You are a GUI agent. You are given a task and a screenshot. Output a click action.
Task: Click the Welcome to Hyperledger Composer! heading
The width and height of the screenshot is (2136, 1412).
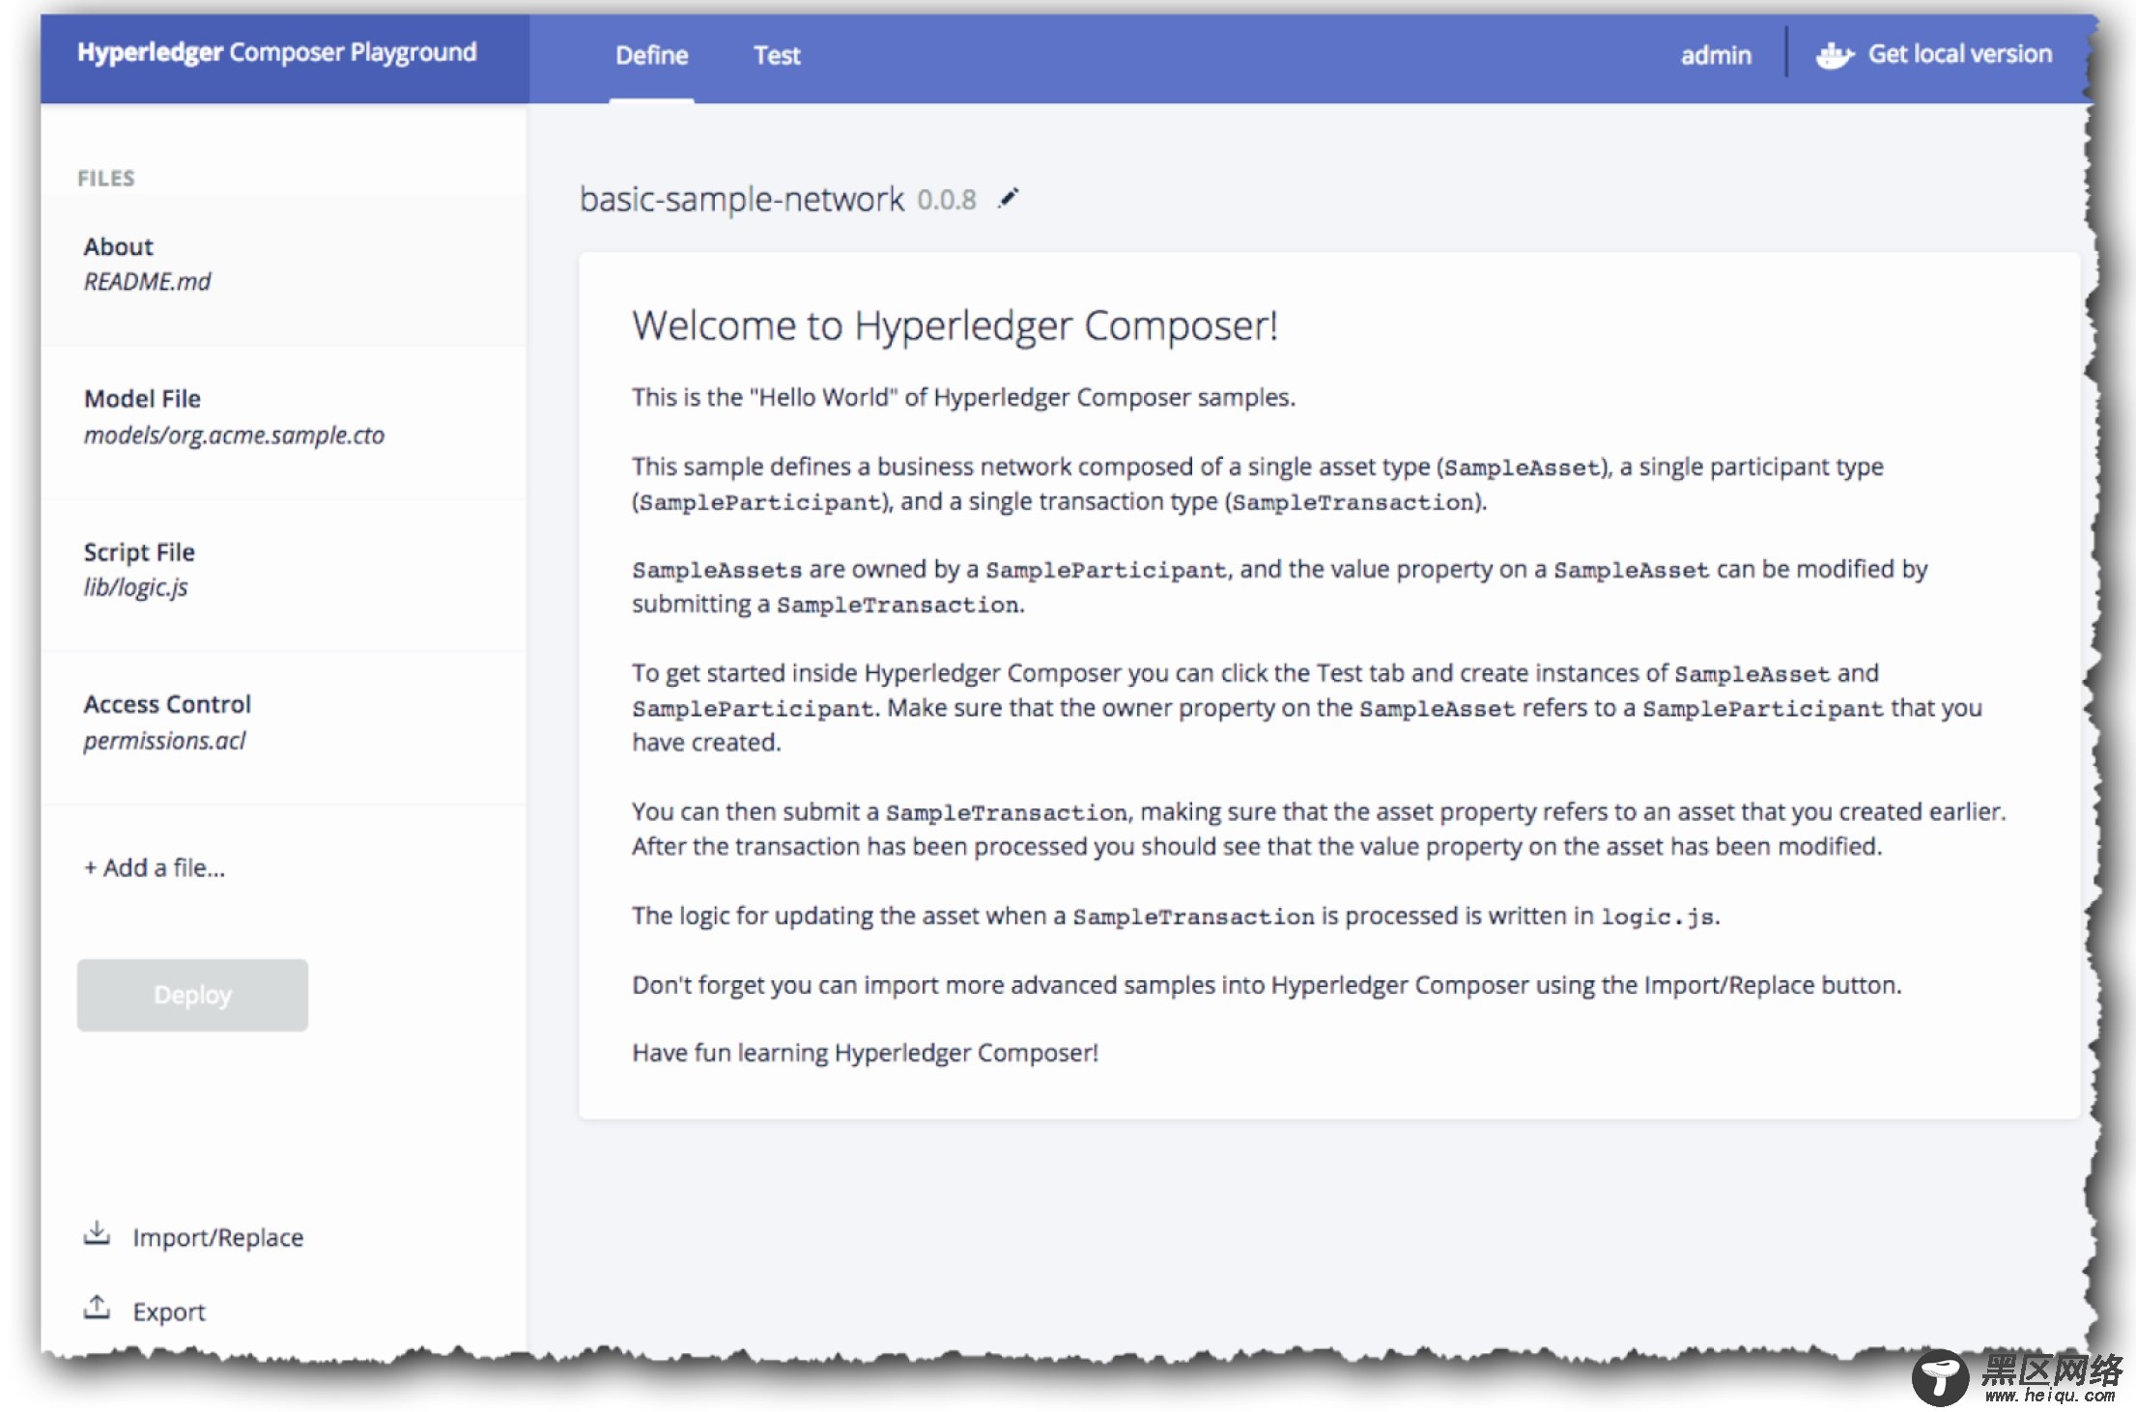(954, 325)
